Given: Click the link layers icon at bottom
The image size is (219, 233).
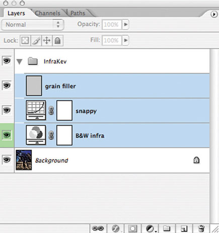Looking at the screenshot, I should (98, 228).
